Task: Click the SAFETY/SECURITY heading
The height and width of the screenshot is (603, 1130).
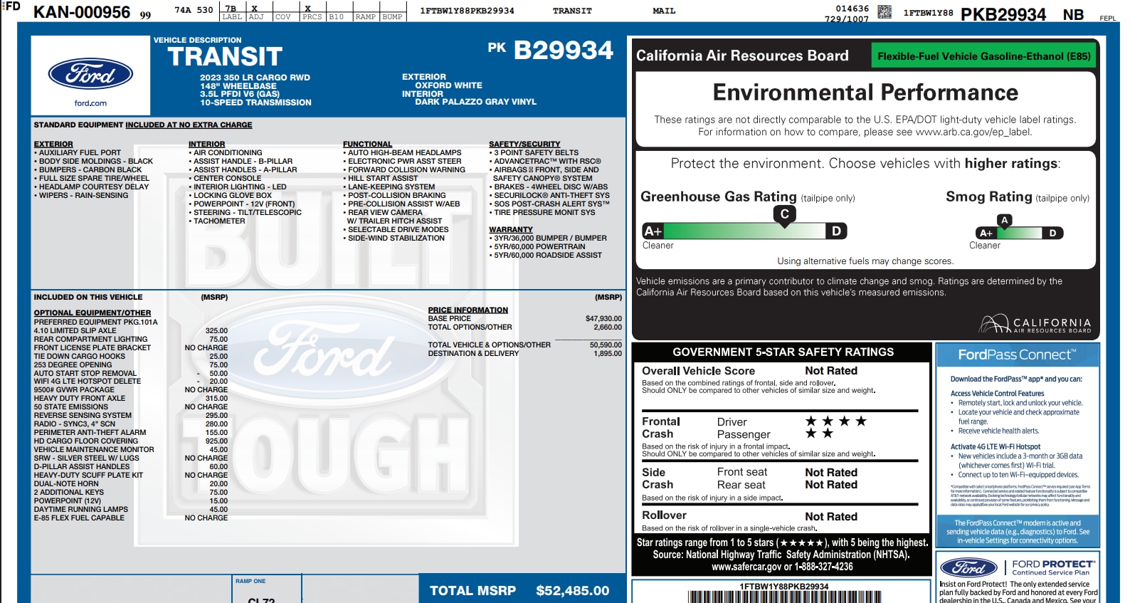Action: [x=524, y=145]
